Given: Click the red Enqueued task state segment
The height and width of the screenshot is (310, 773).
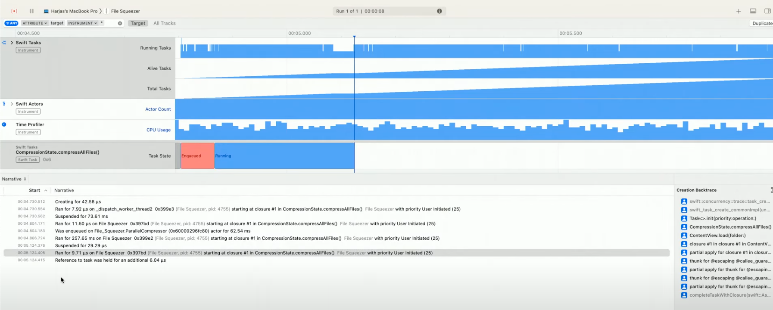Looking at the screenshot, I should pyautogui.click(x=197, y=156).
